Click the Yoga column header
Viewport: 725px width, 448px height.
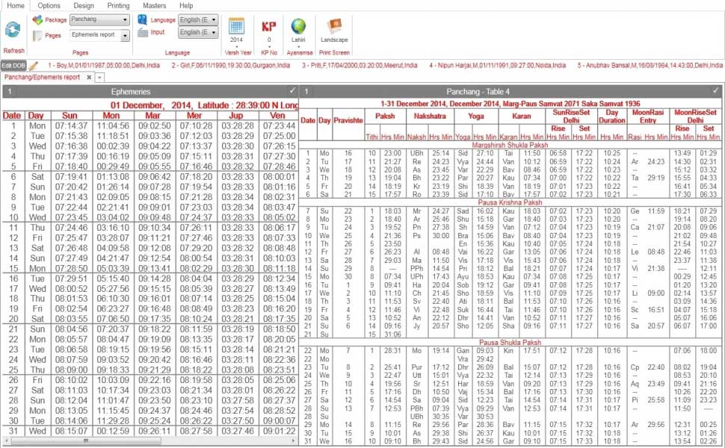pos(476,116)
